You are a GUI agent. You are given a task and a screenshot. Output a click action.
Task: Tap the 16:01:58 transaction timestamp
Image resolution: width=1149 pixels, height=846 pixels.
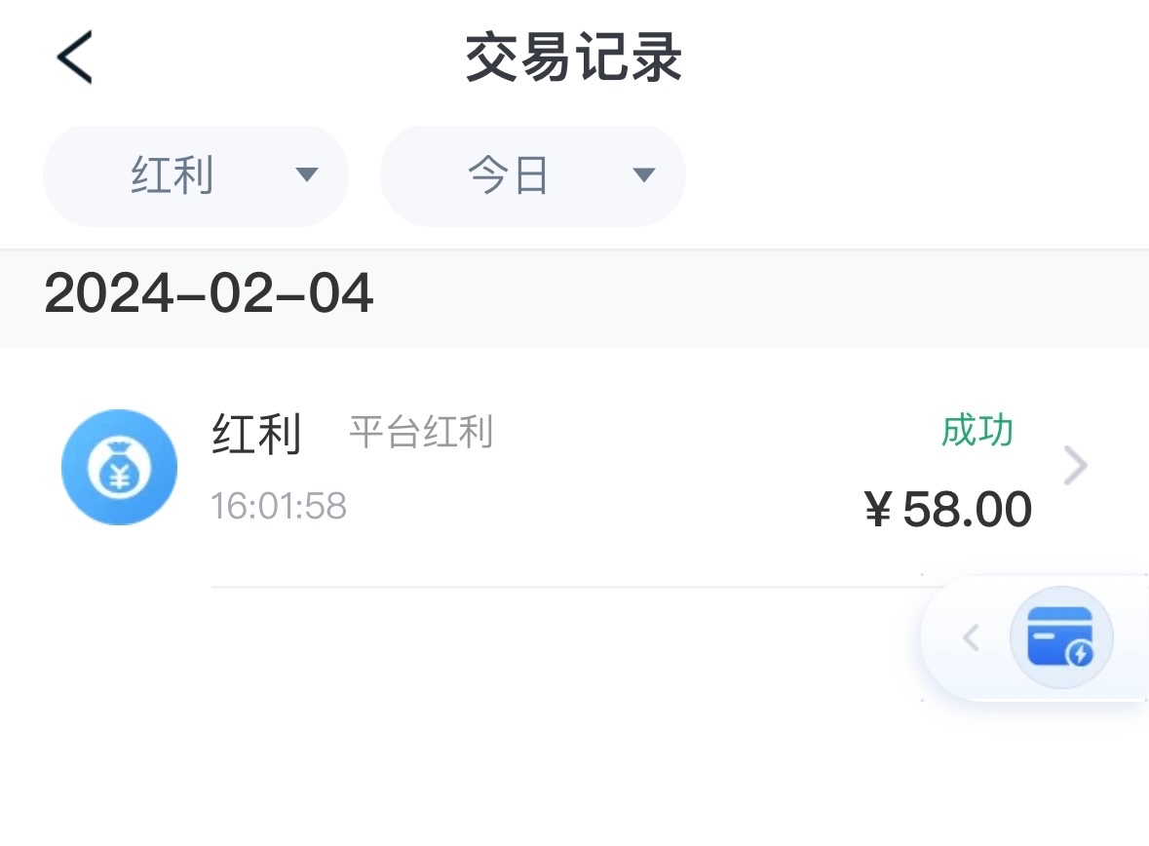(x=279, y=507)
